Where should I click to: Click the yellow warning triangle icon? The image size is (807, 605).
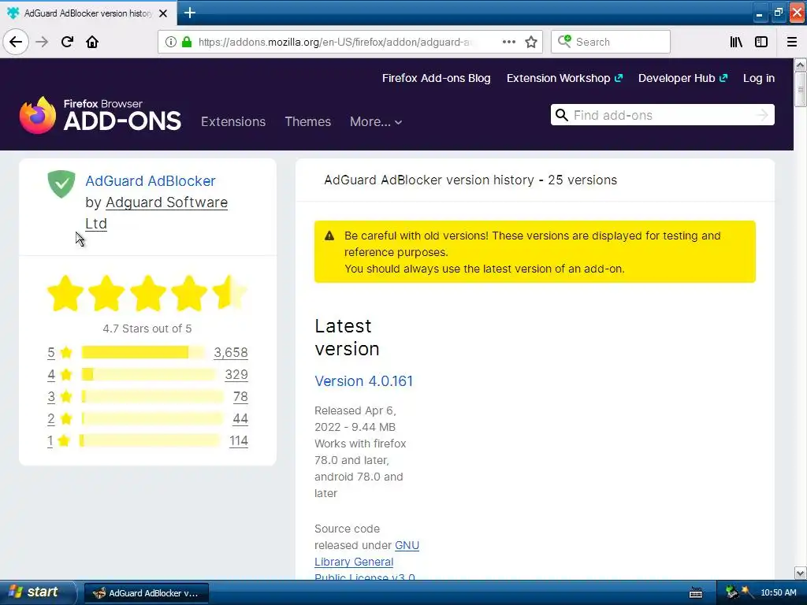[x=329, y=236]
